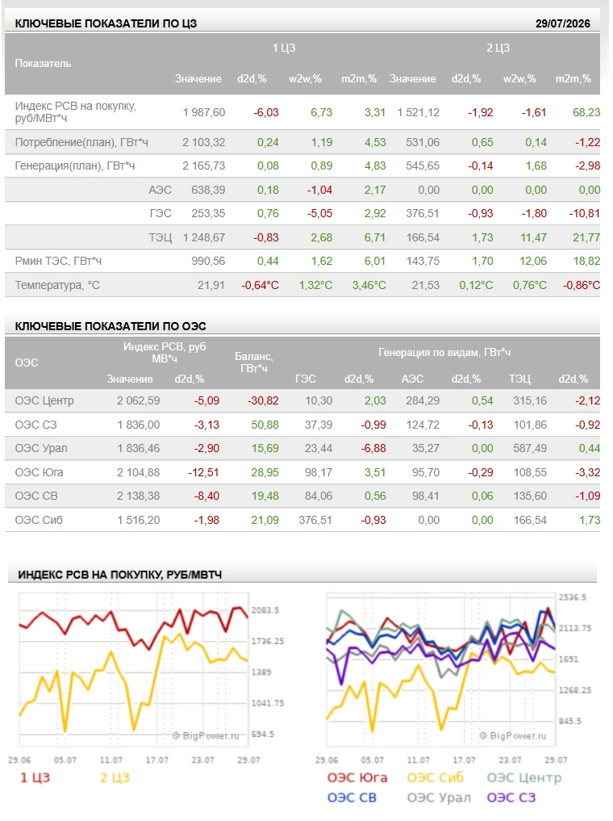Toggle the ОЭС Юга legend entry
The height and width of the screenshot is (821, 613).
[357, 777]
